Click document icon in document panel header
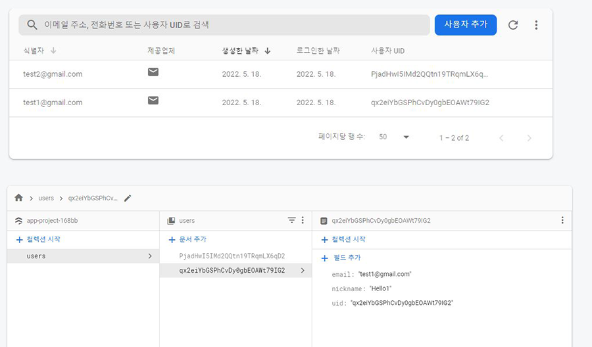The width and height of the screenshot is (592, 347). coord(324,221)
